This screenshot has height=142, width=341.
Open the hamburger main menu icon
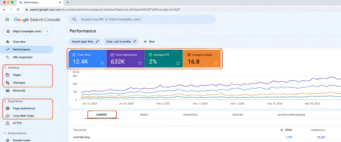pos(7,20)
